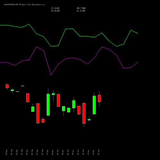Click the low value L: 5.10
This screenshot has height=160, width=160.
(81, 11)
